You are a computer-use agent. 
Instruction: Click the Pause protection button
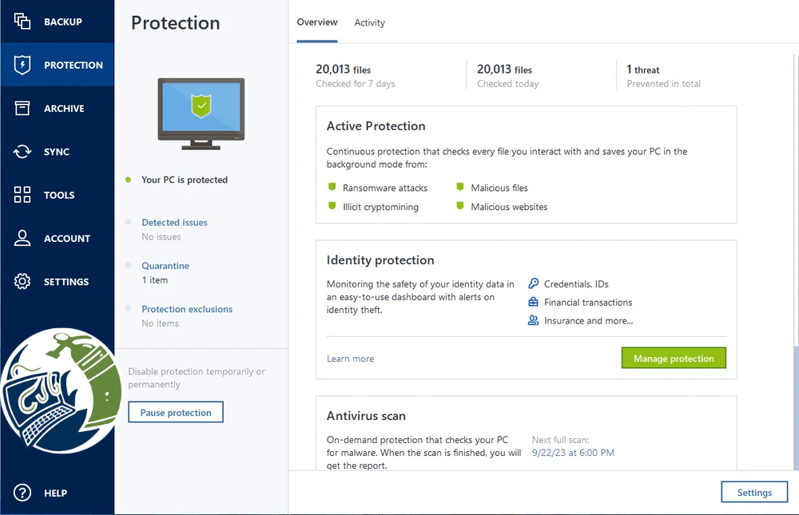[176, 412]
